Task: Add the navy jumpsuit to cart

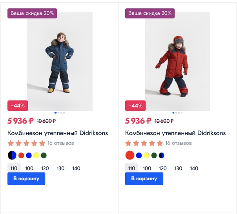Action: click(x=26, y=179)
